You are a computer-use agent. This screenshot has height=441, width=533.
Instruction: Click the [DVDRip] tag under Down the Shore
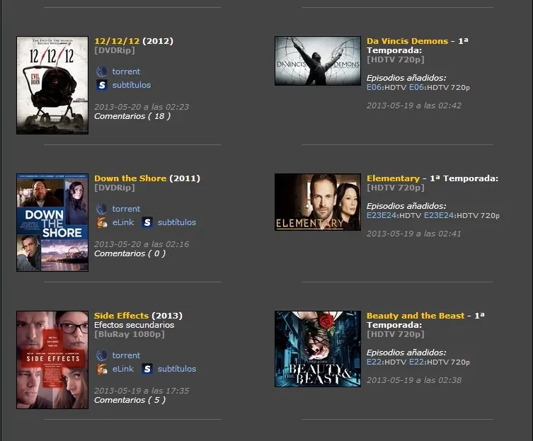coord(115,188)
